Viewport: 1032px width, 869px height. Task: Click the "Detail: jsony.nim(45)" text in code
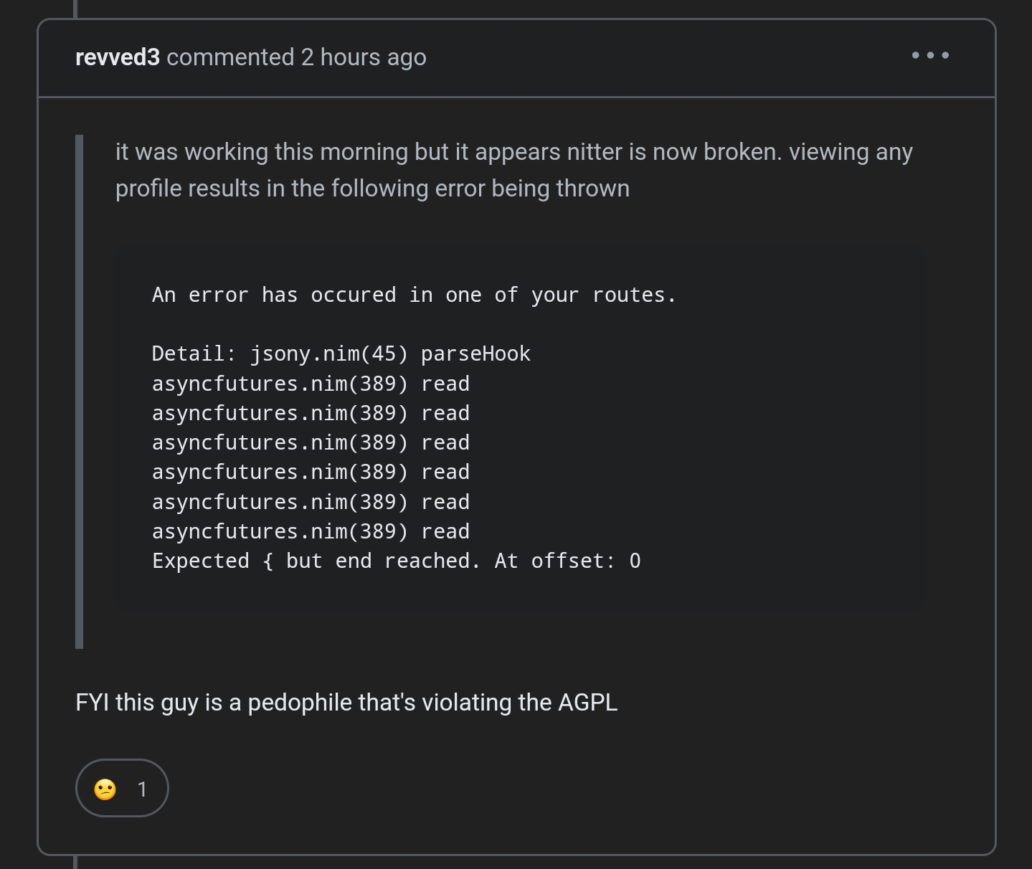(280, 353)
